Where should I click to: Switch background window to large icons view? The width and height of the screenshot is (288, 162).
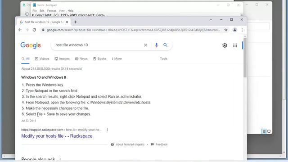click(269, 131)
